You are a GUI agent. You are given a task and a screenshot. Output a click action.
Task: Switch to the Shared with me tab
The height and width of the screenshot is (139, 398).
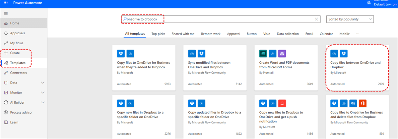[x=183, y=34]
